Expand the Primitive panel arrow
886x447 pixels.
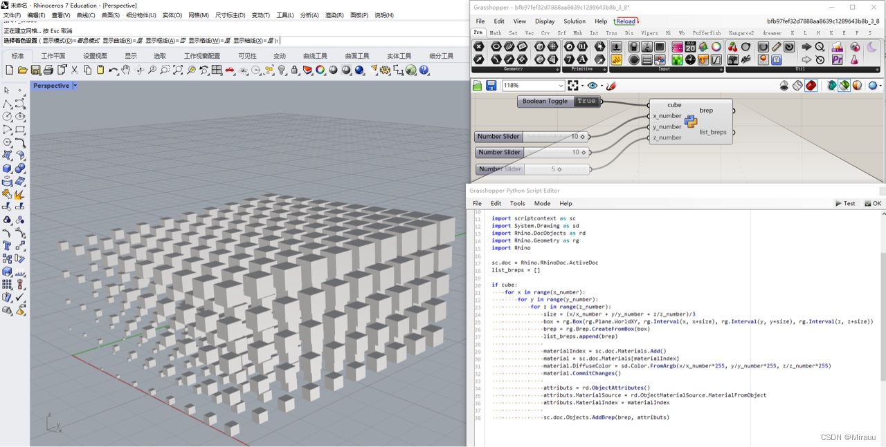click(605, 69)
